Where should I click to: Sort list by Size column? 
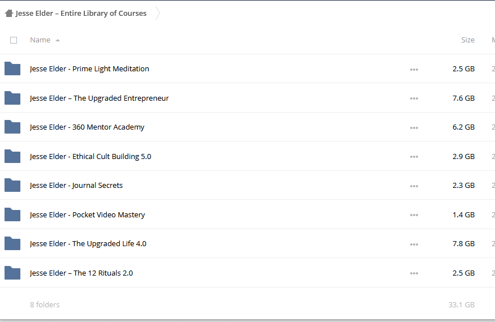click(467, 40)
